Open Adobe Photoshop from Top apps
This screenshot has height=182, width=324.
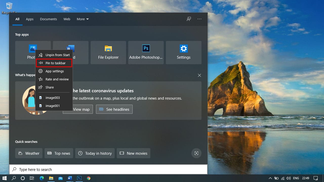(x=146, y=52)
